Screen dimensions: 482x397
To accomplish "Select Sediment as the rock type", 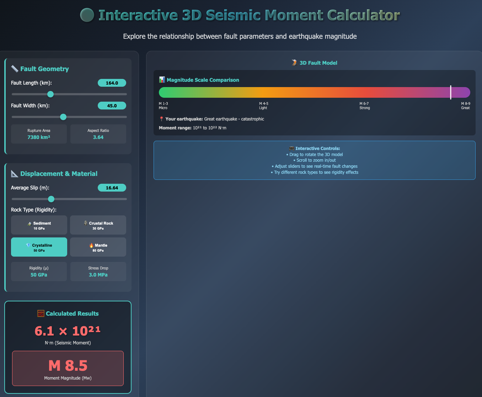I will [x=39, y=225].
